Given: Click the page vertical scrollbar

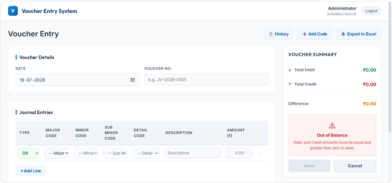Looking at the screenshot, I should (x=390, y=67).
